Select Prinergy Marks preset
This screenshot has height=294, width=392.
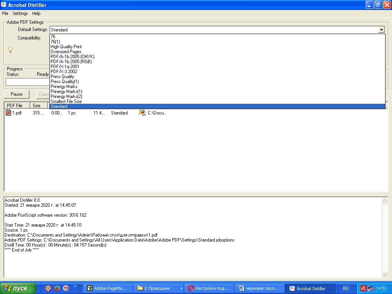click(217, 87)
